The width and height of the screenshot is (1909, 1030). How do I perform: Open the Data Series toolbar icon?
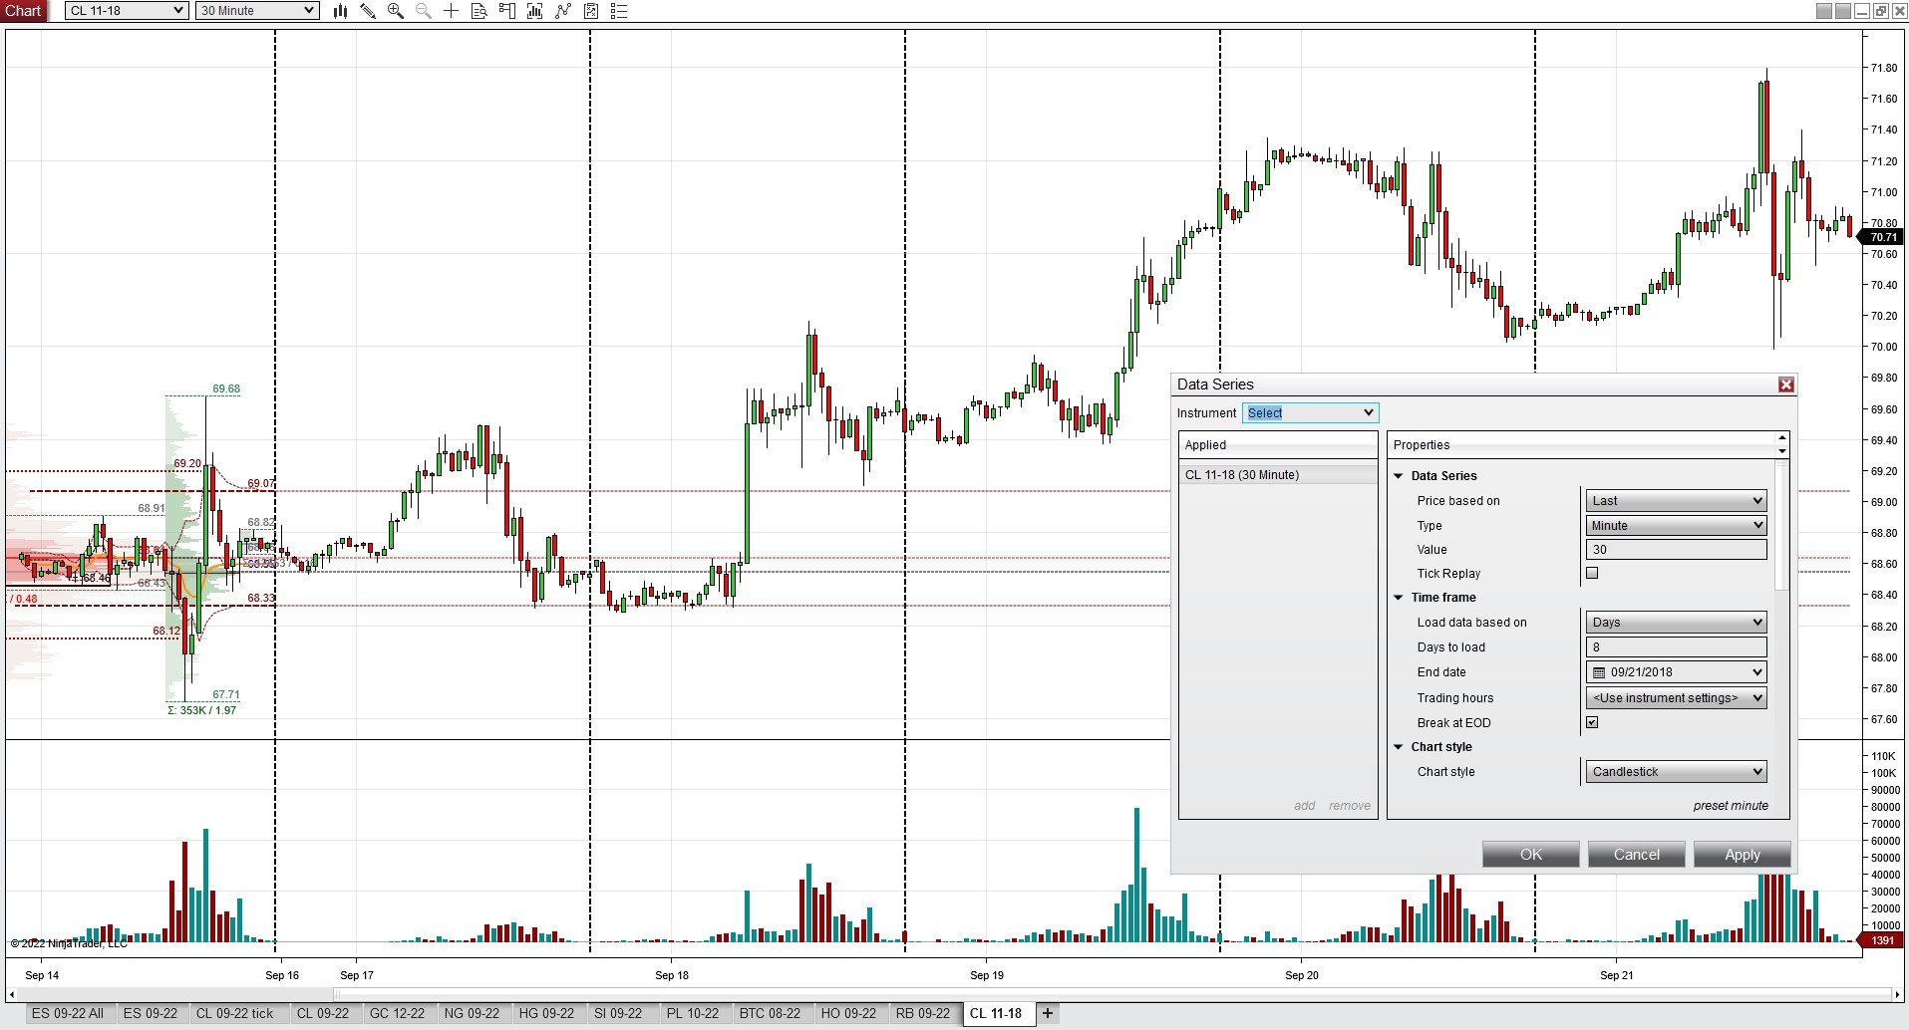click(x=535, y=11)
